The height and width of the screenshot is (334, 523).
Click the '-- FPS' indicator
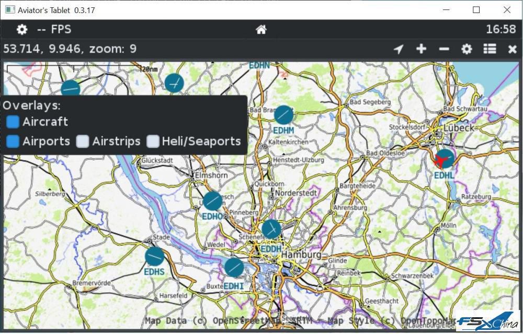[x=54, y=30]
